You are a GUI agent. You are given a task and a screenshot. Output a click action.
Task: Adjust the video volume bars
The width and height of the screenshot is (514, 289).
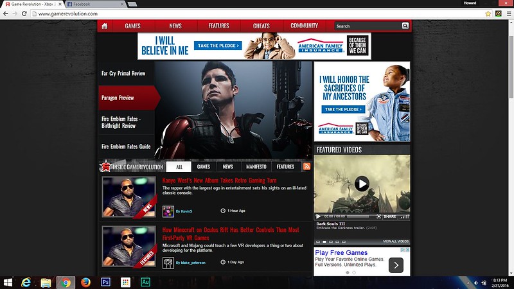coord(404,216)
